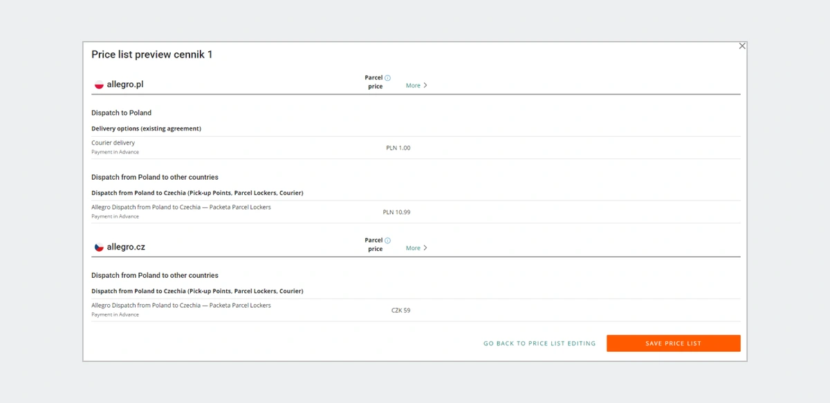Click the Courier delivery row label
The width and height of the screenshot is (830, 403).
coord(113,143)
